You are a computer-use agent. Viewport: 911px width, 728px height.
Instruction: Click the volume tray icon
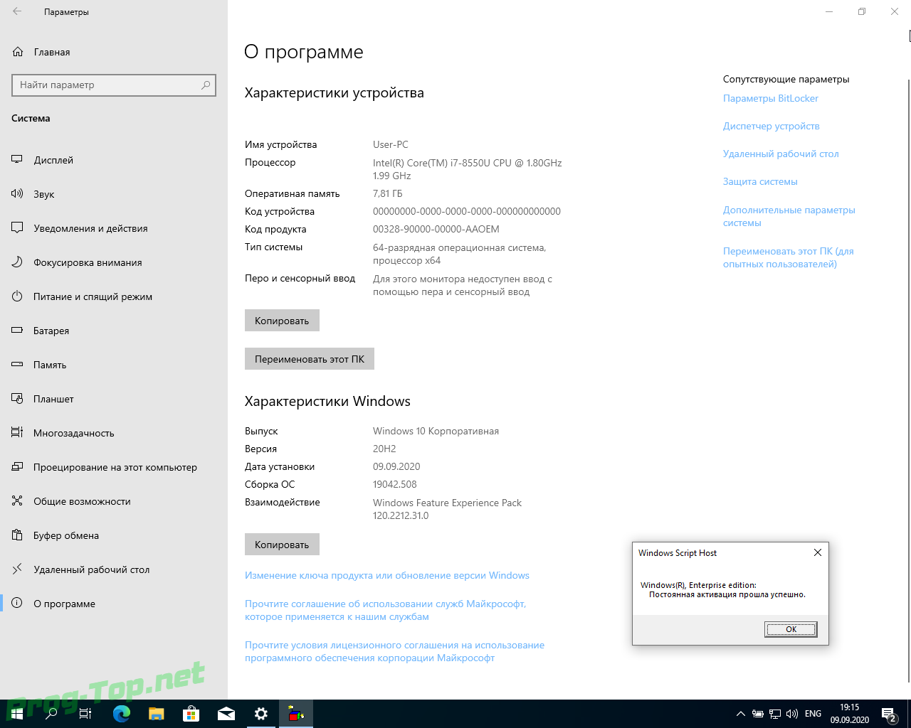(792, 714)
